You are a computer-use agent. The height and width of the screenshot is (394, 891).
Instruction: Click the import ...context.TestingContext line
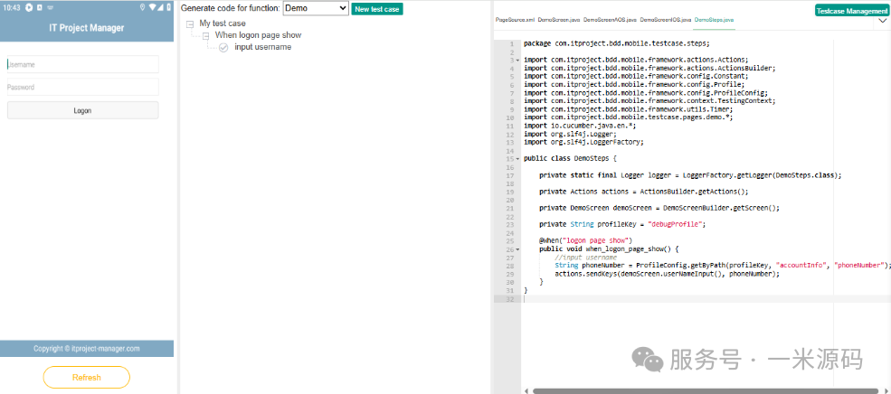coord(649,101)
